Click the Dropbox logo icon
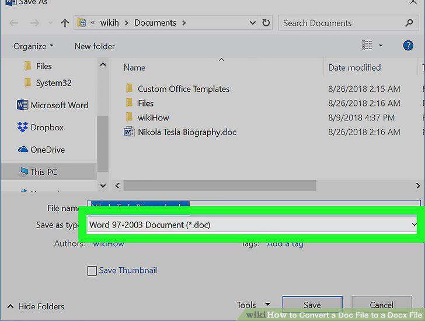This screenshot has width=425, height=321. point(23,127)
